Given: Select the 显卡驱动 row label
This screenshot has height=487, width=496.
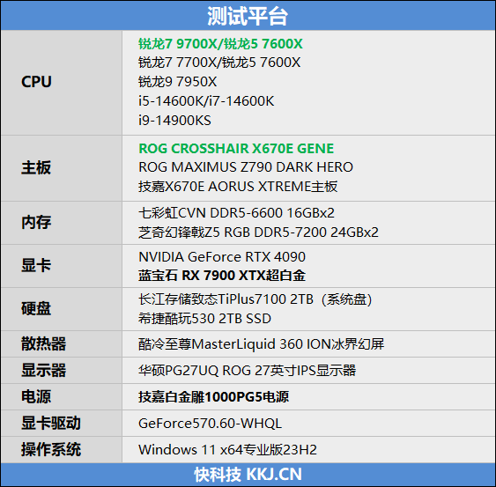Looking at the screenshot, I should [x=51, y=423].
